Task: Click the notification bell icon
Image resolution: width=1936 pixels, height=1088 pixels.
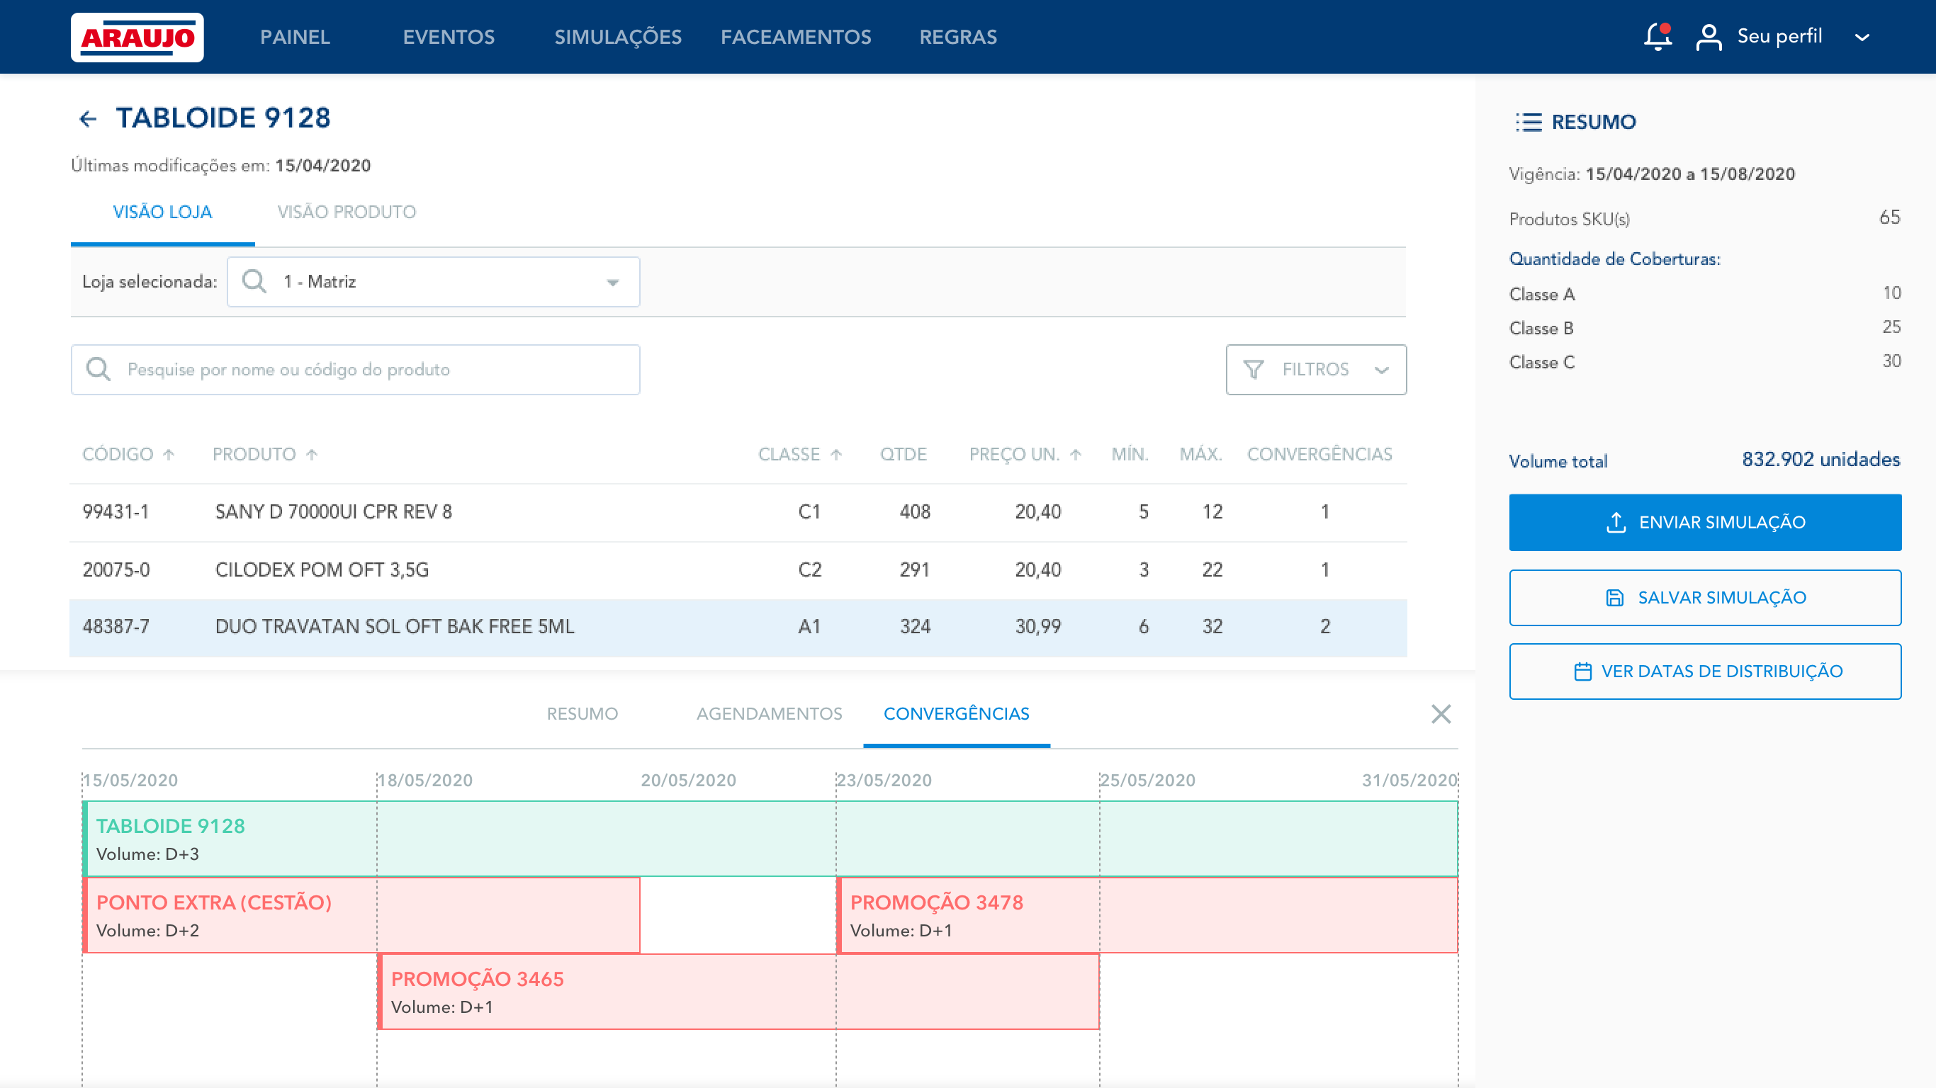Action: pos(1656,37)
